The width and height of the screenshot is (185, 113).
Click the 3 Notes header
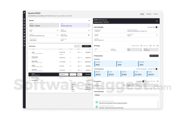[x=126, y=95]
